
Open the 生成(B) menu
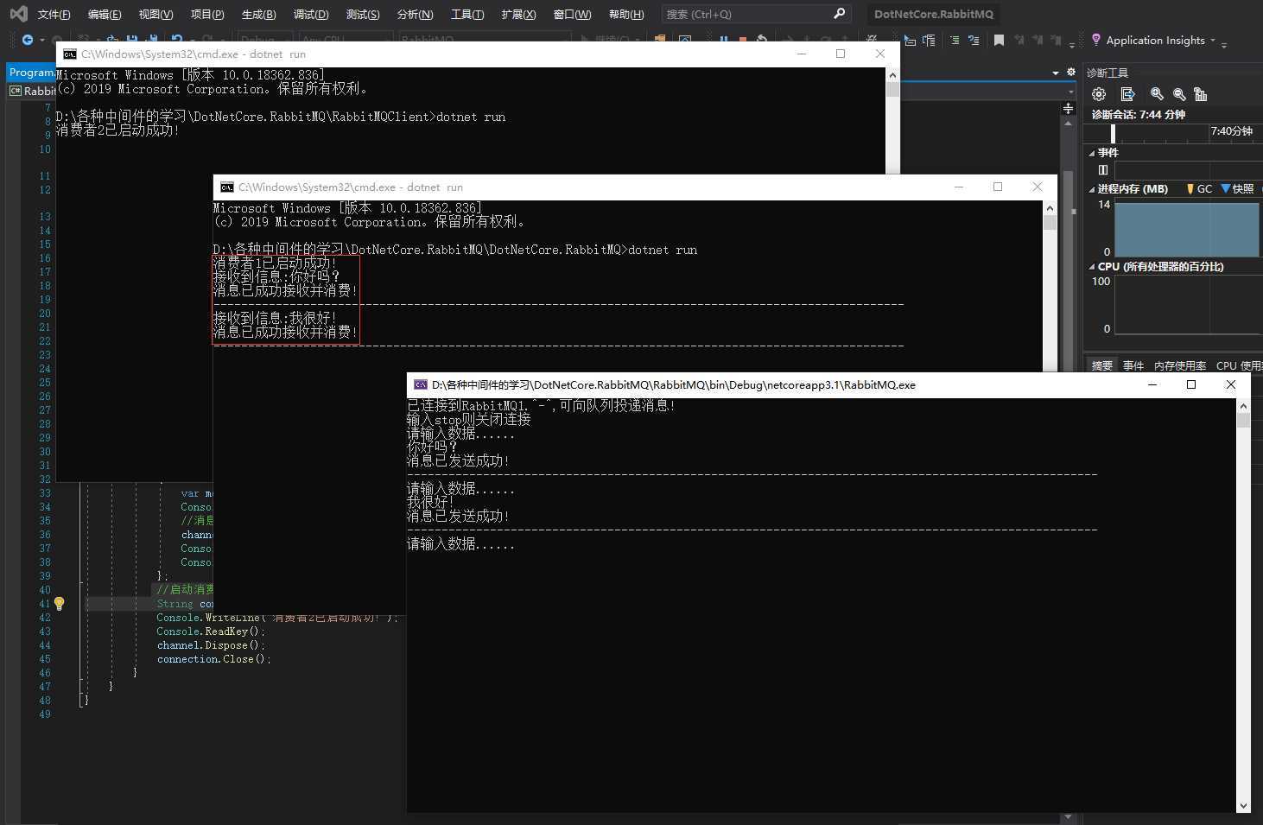pos(258,15)
